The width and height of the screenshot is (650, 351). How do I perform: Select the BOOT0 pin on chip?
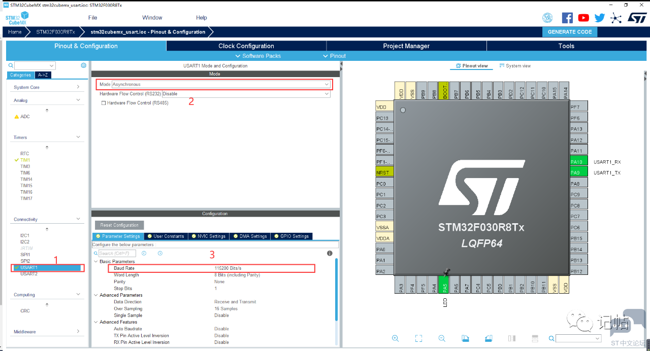pos(444,90)
